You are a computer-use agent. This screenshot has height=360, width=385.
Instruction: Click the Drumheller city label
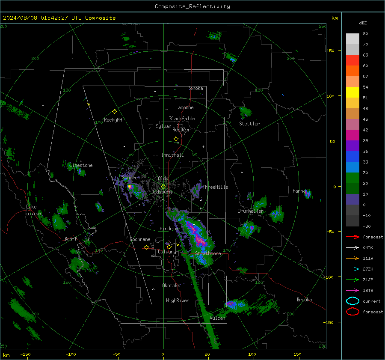[251, 211]
